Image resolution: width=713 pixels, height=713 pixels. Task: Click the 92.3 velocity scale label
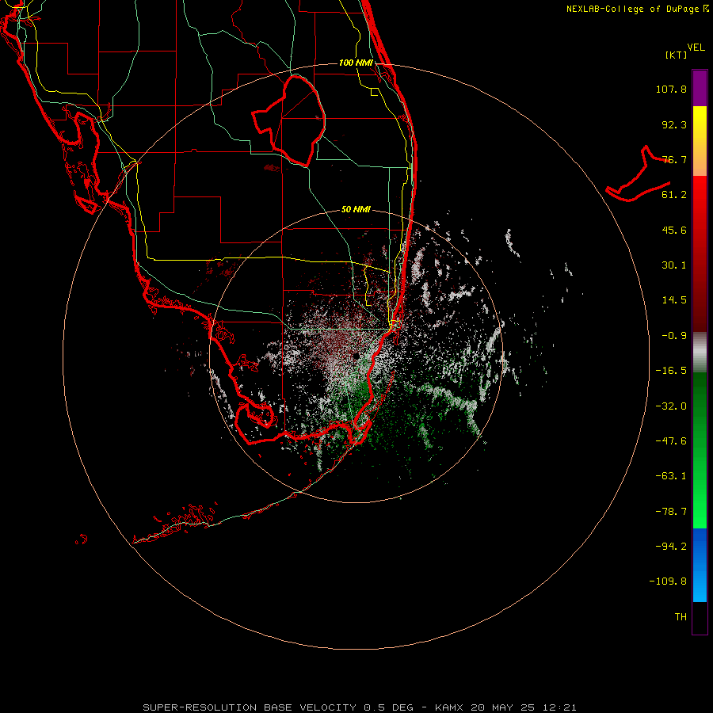(x=674, y=124)
